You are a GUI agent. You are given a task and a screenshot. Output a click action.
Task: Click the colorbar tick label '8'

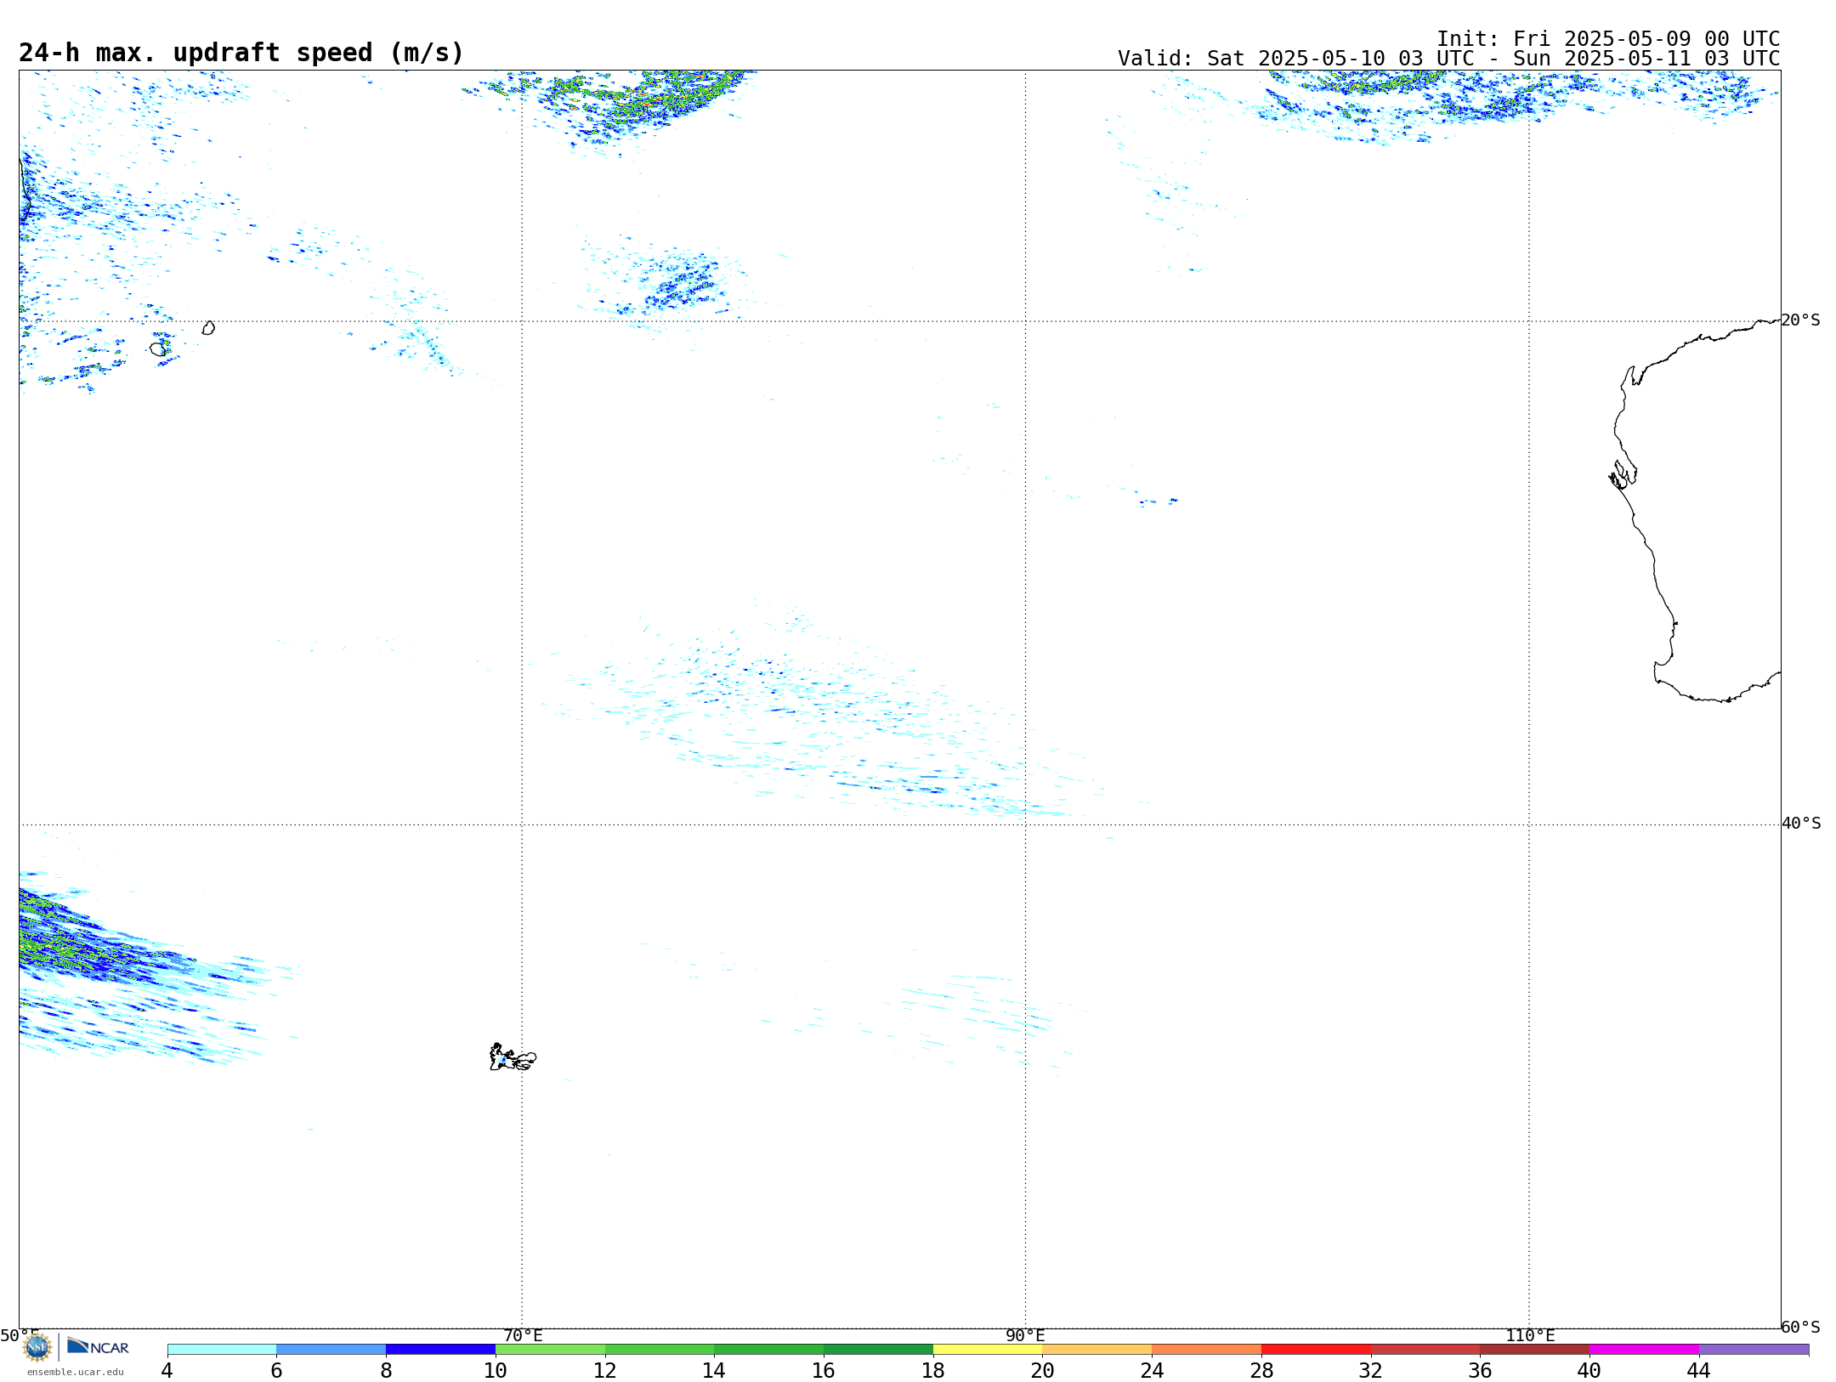coord(386,1370)
